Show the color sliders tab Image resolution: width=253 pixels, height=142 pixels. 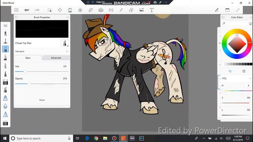[x=230, y=71]
